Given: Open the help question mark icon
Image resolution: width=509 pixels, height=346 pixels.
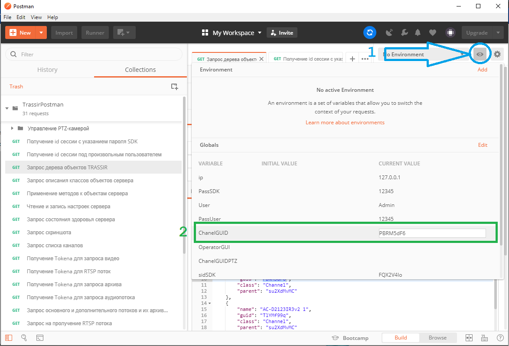Looking at the screenshot, I should click(500, 338).
